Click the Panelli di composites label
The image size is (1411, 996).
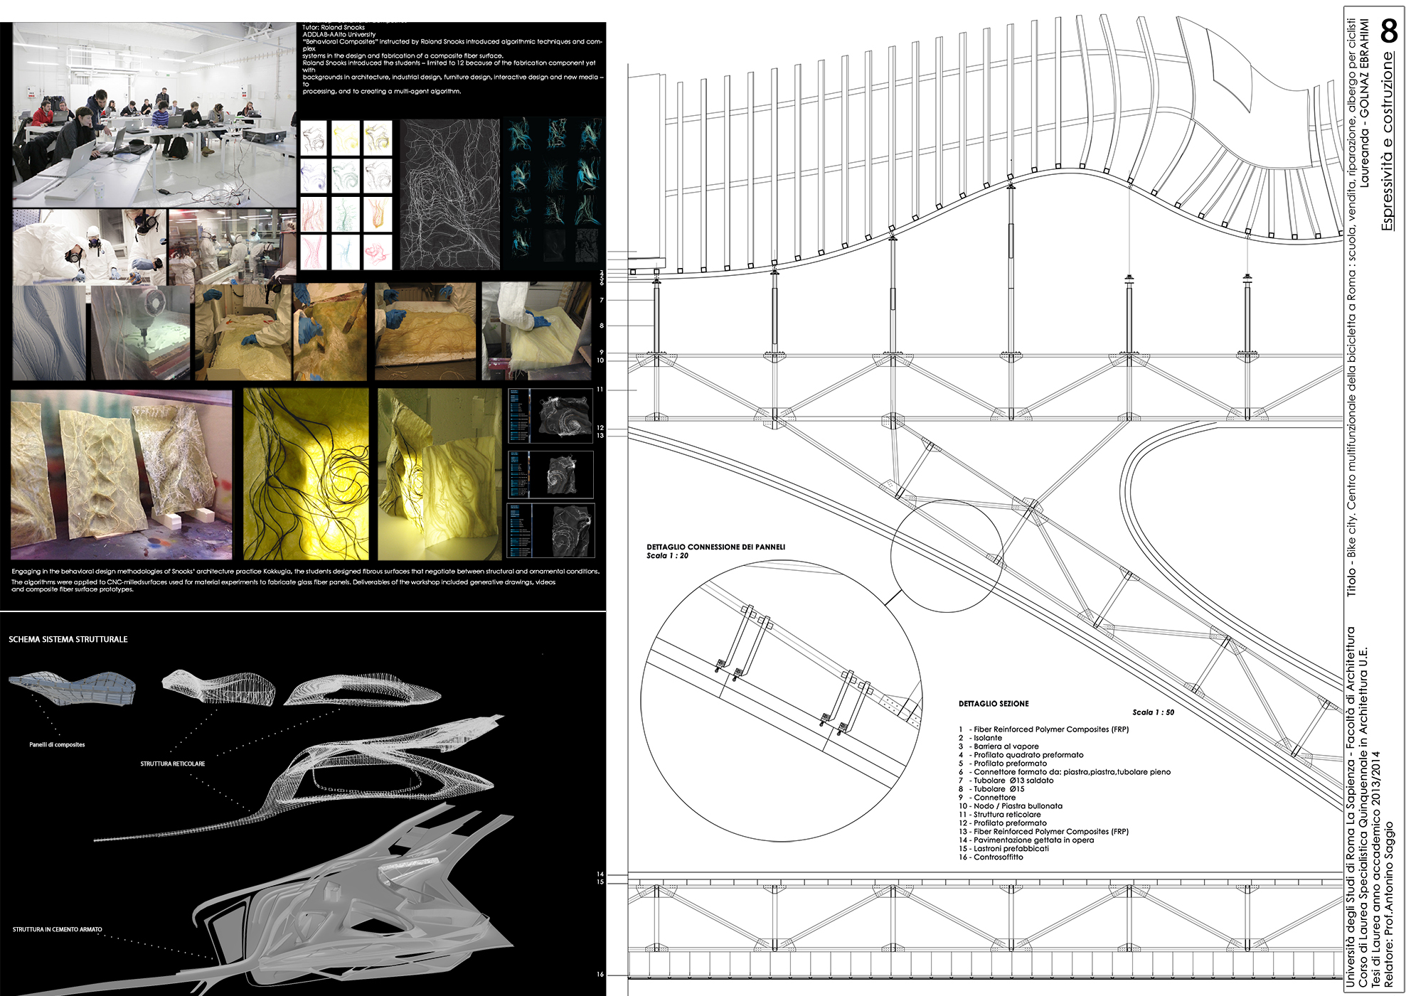[x=57, y=744]
